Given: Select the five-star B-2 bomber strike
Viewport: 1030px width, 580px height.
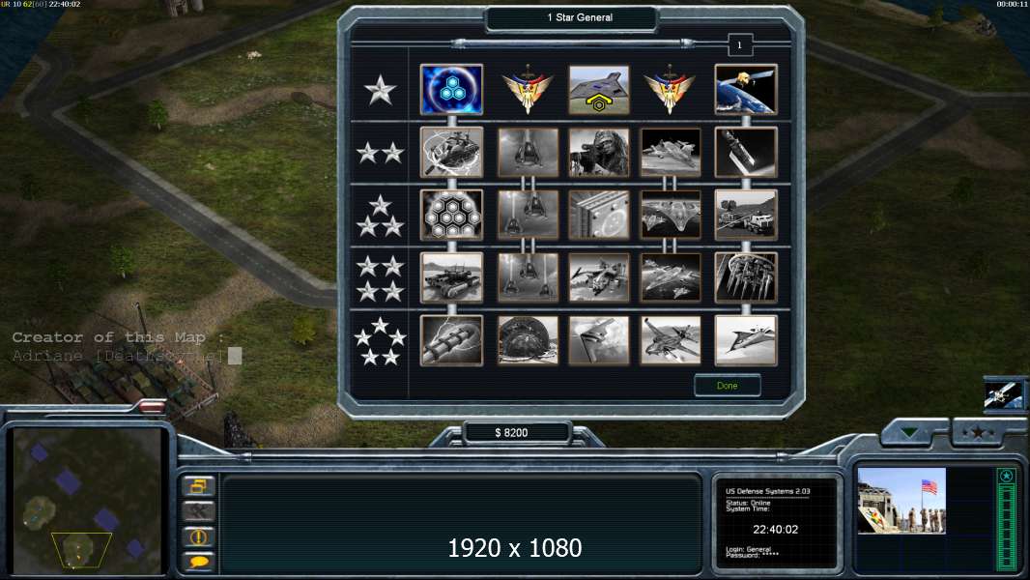Looking at the screenshot, I should [x=598, y=340].
